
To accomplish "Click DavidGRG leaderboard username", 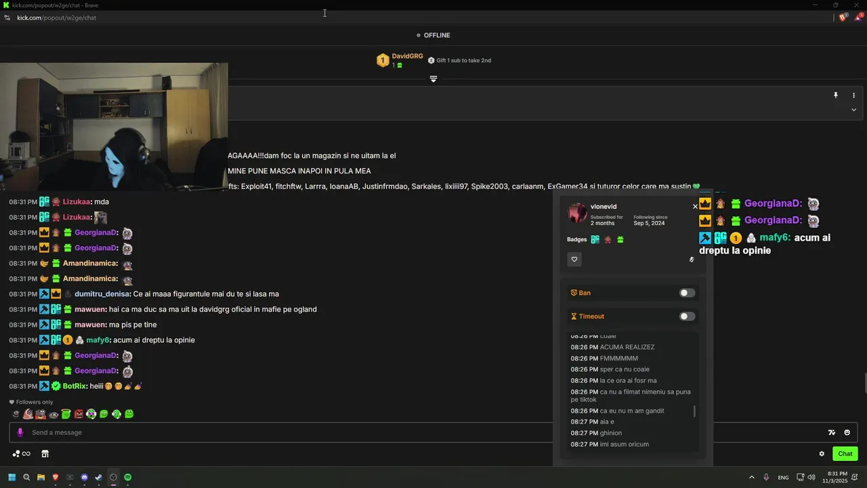I will tap(407, 56).
